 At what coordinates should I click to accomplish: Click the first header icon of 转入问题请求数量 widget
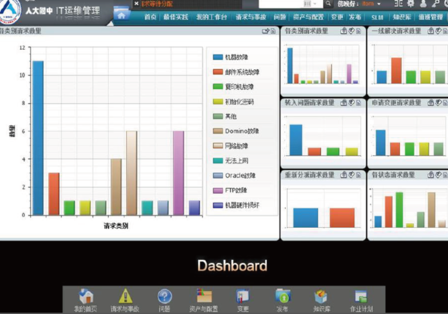tap(344, 102)
